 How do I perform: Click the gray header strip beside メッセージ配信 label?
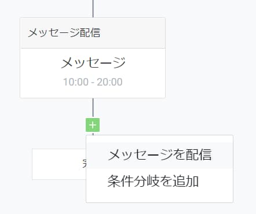[133, 33]
